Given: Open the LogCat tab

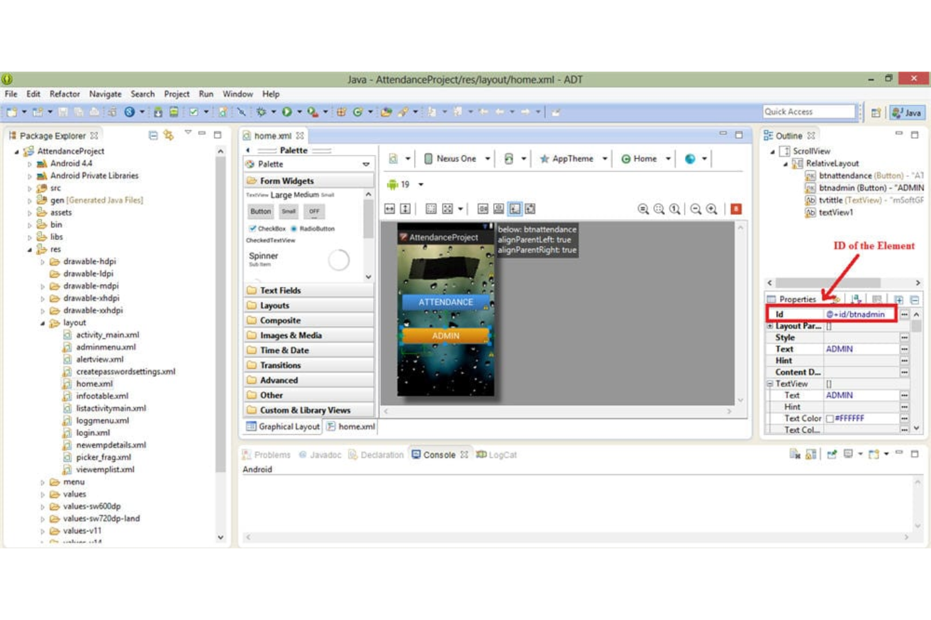Looking at the screenshot, I should (497, 455).
